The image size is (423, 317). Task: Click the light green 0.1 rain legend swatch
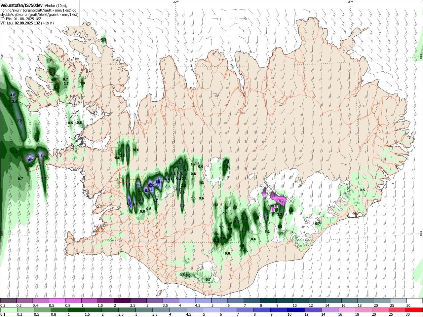pos(9,310)
